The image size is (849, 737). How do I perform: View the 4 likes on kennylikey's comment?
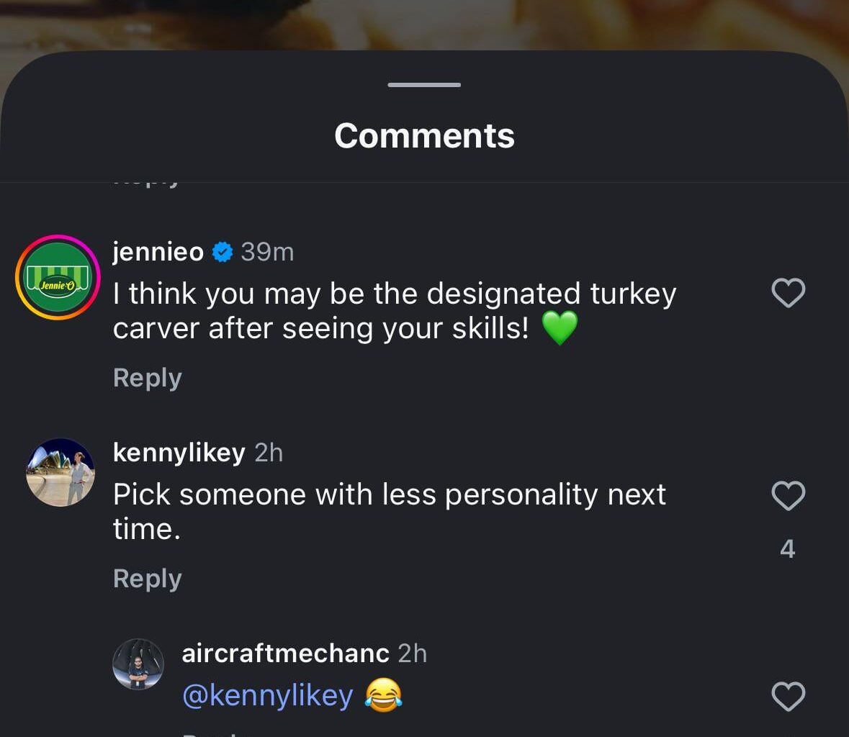[788, 548]
